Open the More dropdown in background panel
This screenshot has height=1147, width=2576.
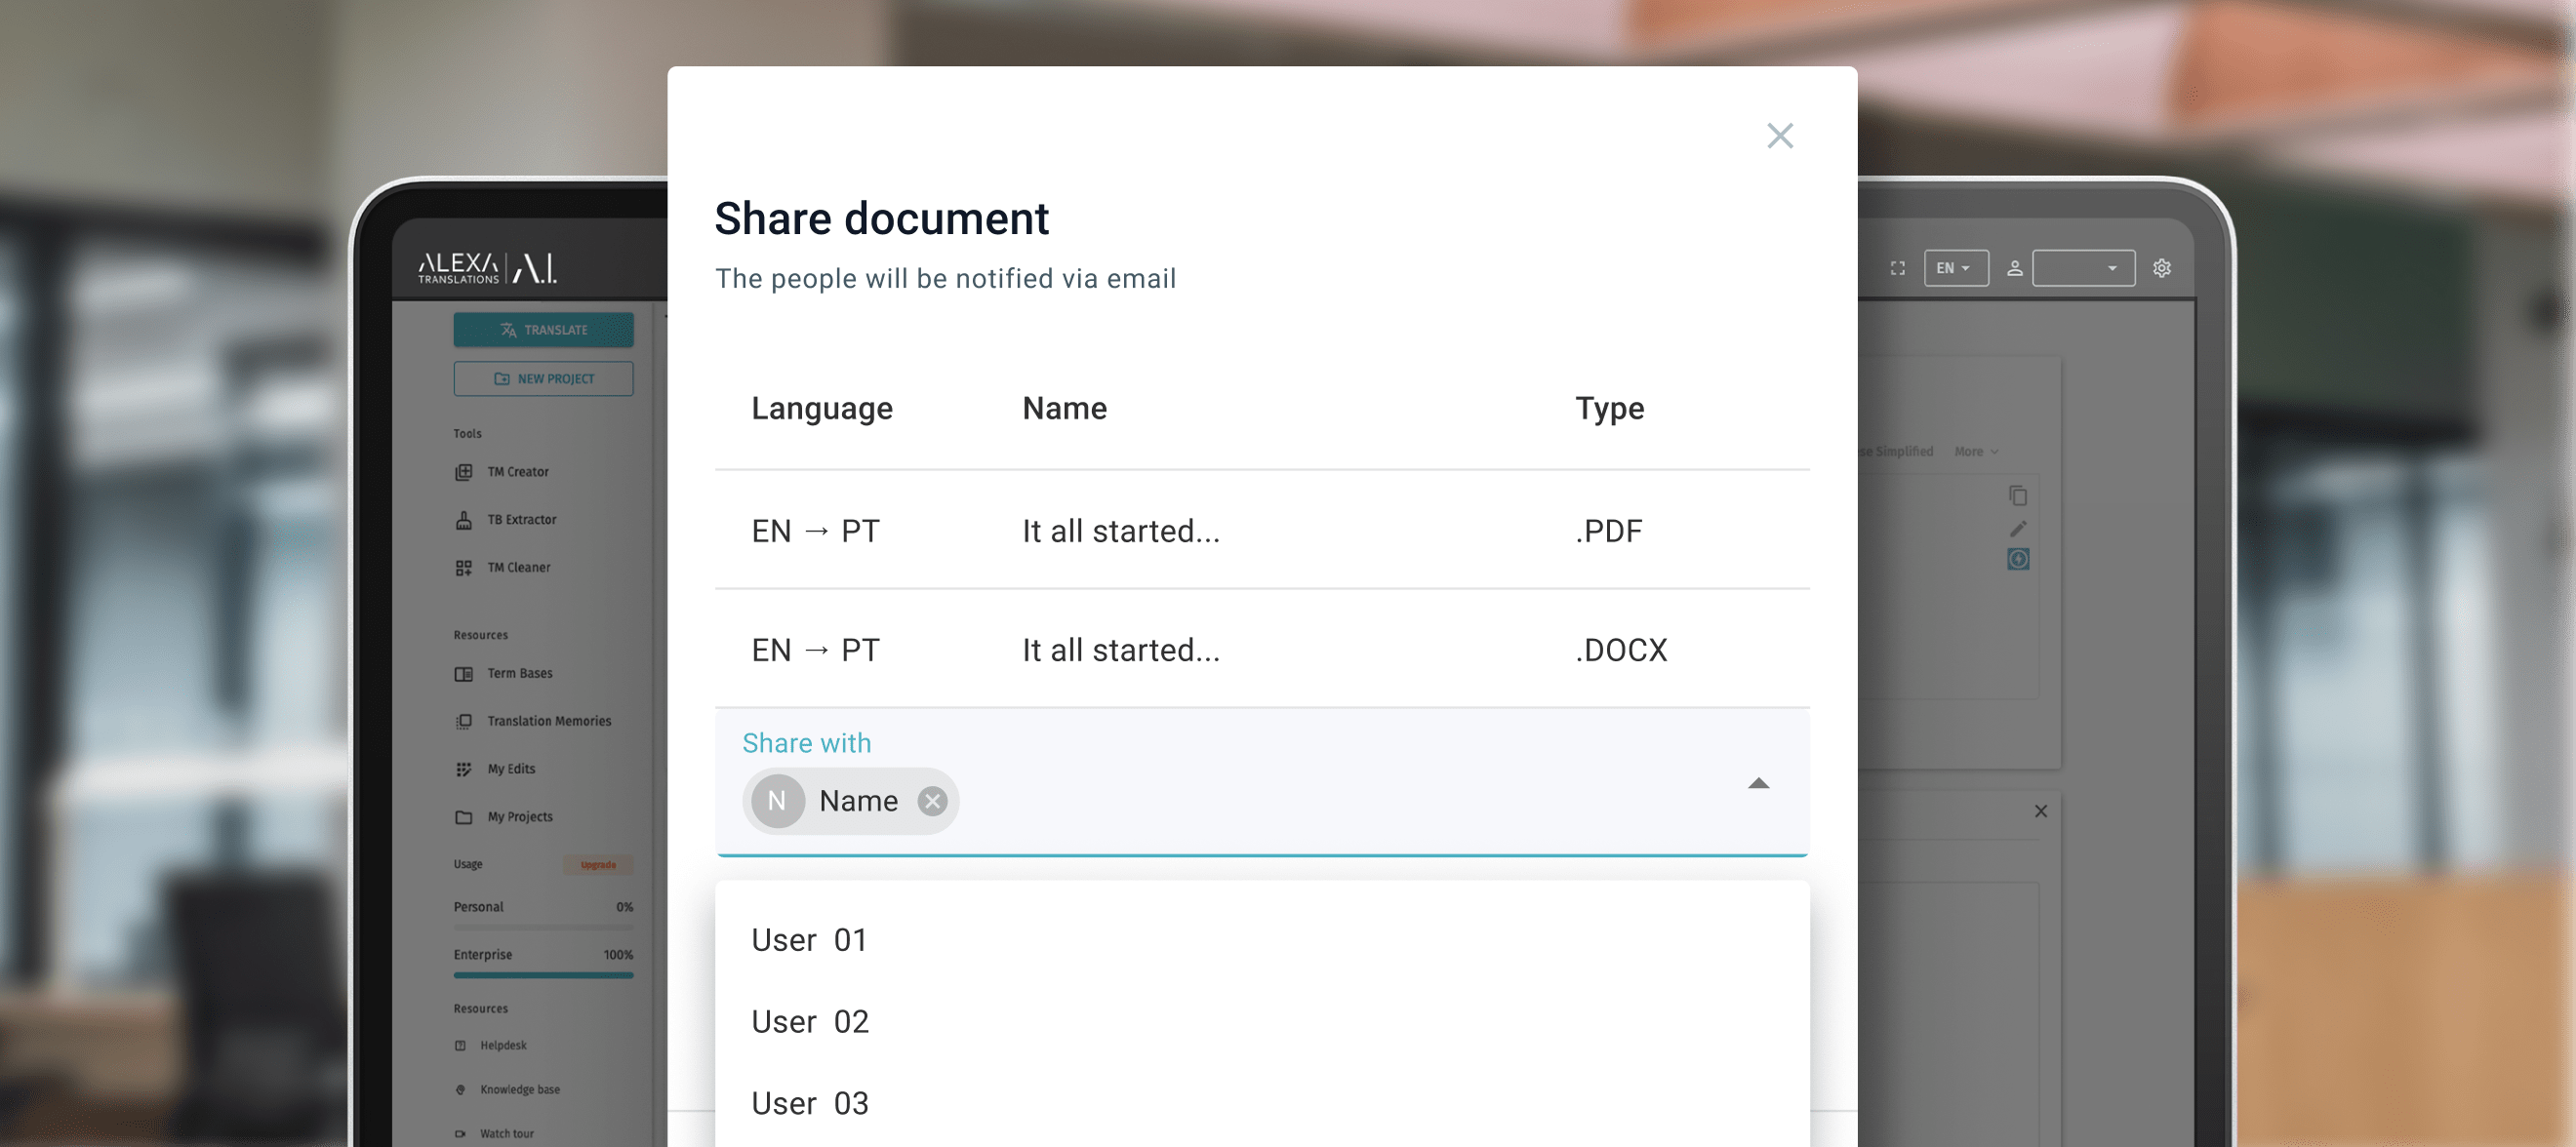point(1975,452)
